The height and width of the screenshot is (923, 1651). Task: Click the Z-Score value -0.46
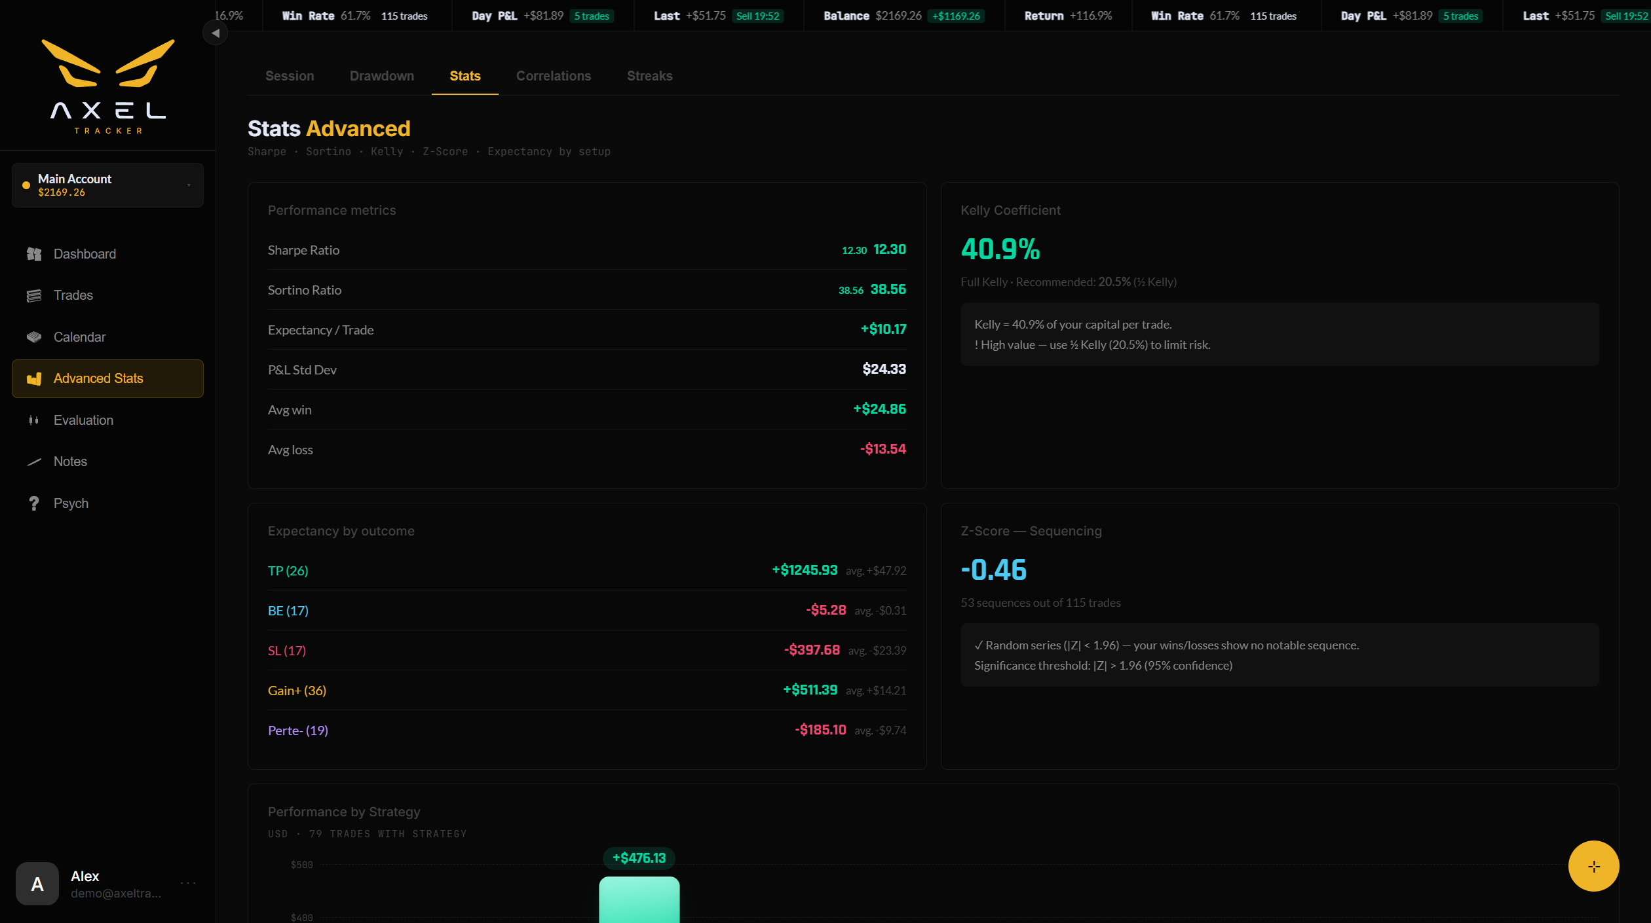click(x=993, y=570)
